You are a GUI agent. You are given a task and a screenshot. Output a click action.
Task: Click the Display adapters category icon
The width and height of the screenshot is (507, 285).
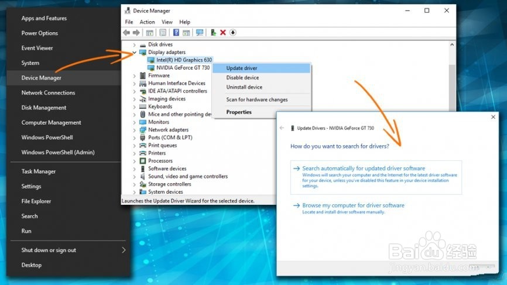tap(143, 52)
